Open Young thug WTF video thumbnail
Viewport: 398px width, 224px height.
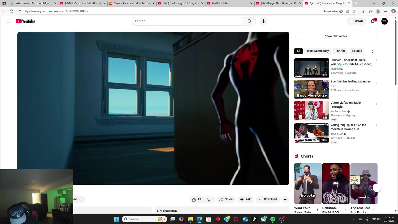click(312, 133)
